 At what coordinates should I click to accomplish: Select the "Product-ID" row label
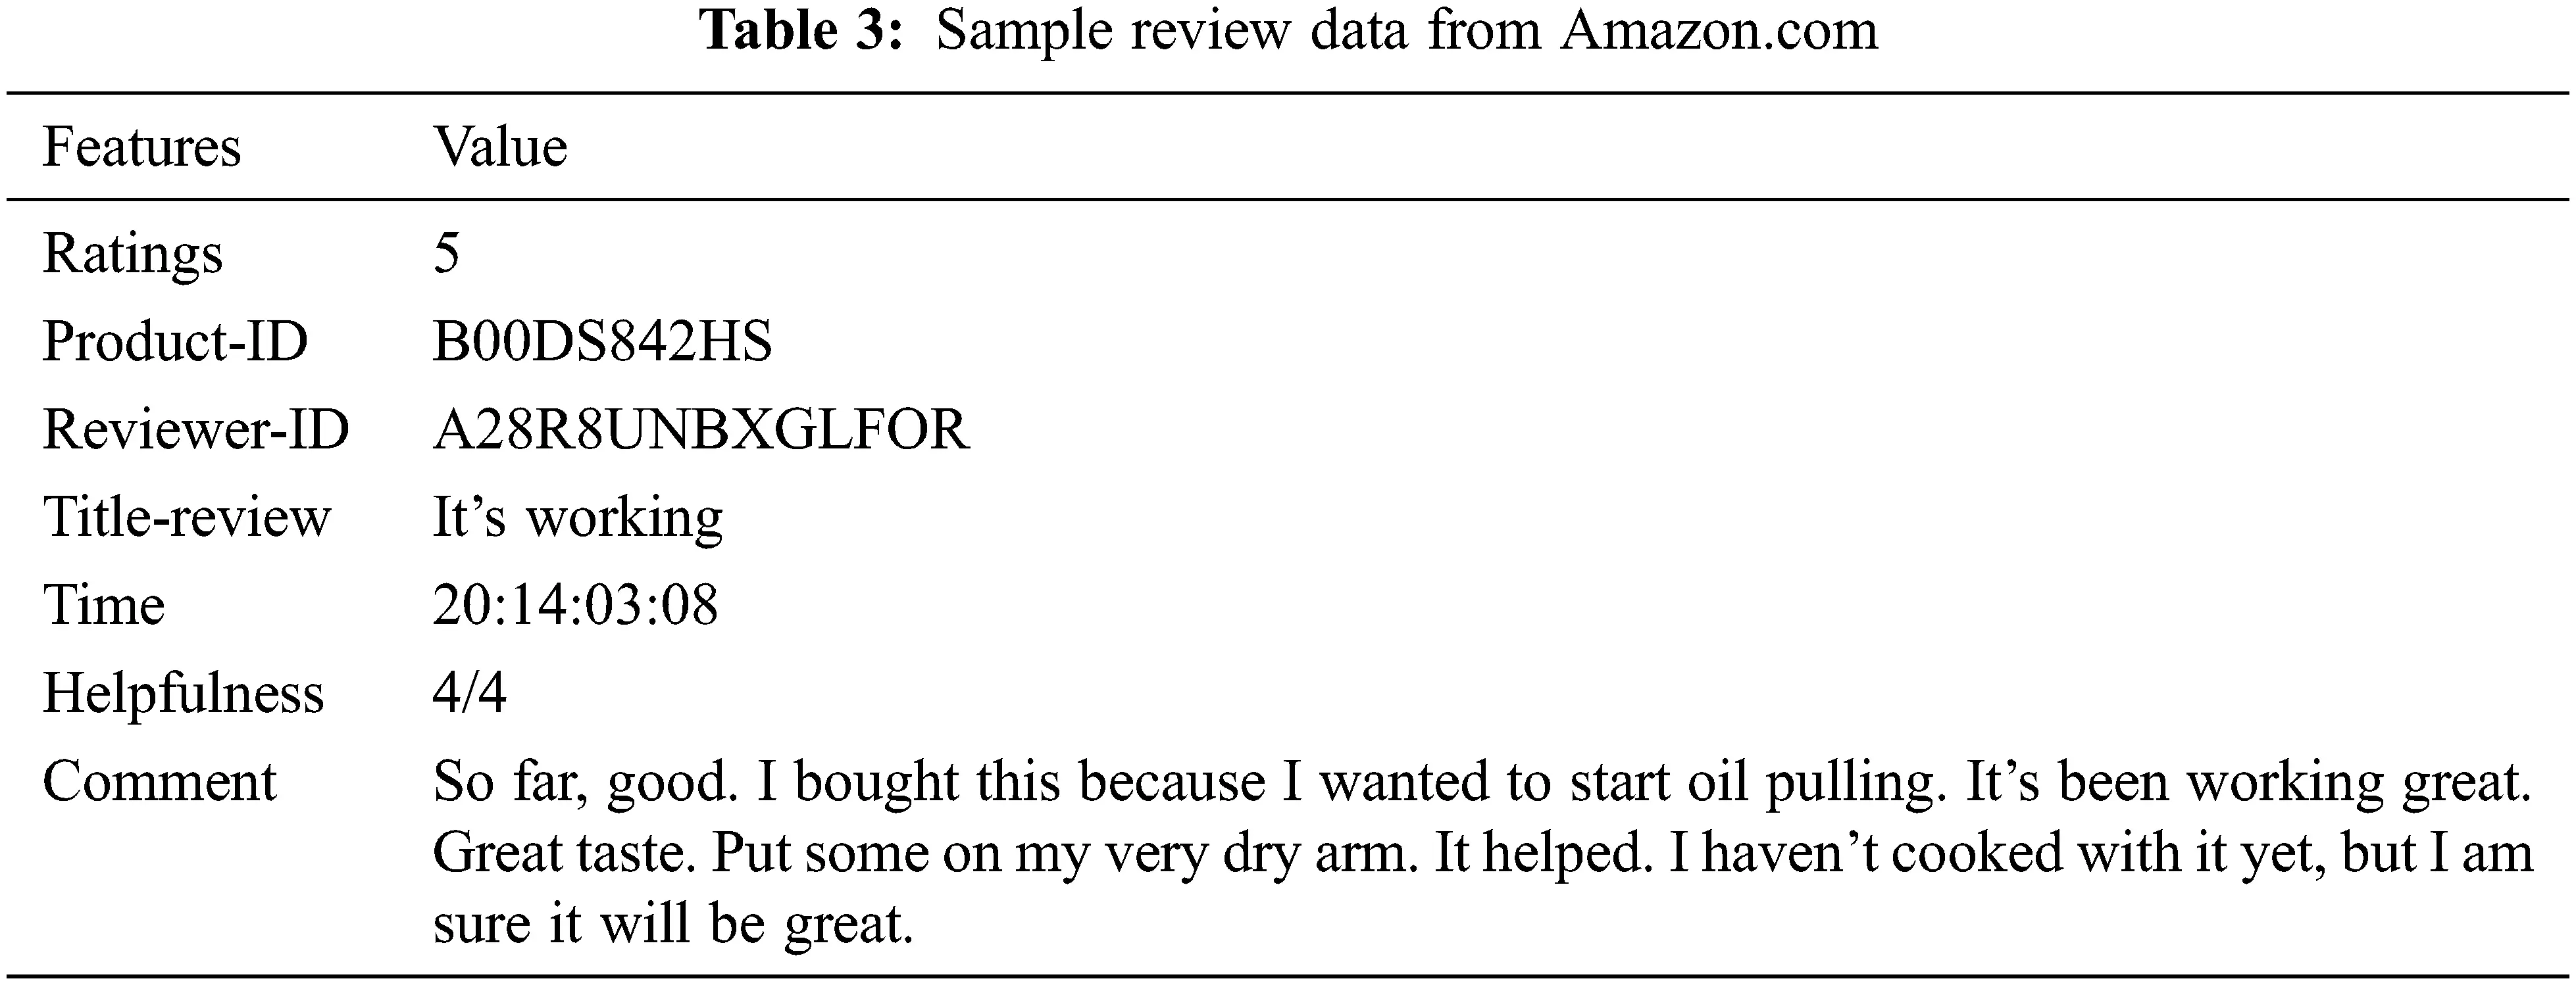coord(175,342)
